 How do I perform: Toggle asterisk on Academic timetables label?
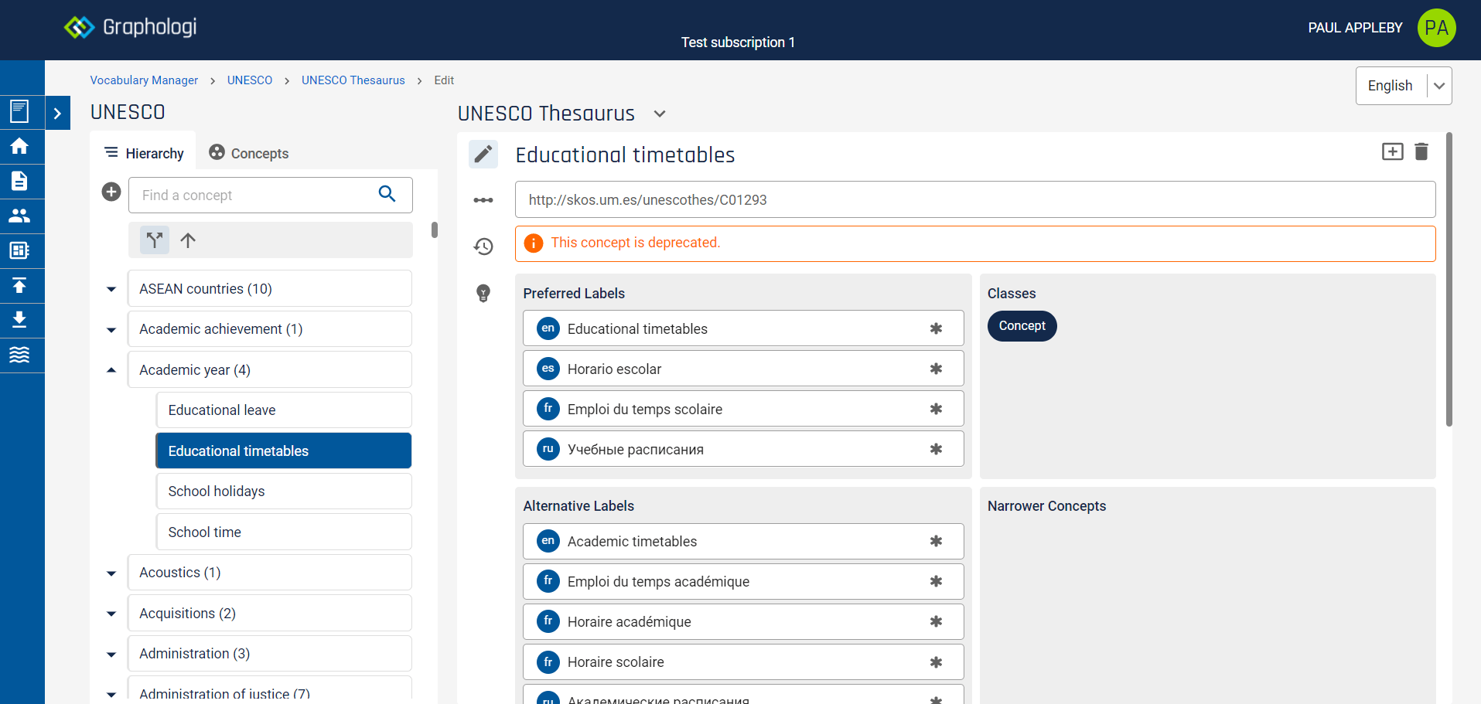click(x=936, y=541)
